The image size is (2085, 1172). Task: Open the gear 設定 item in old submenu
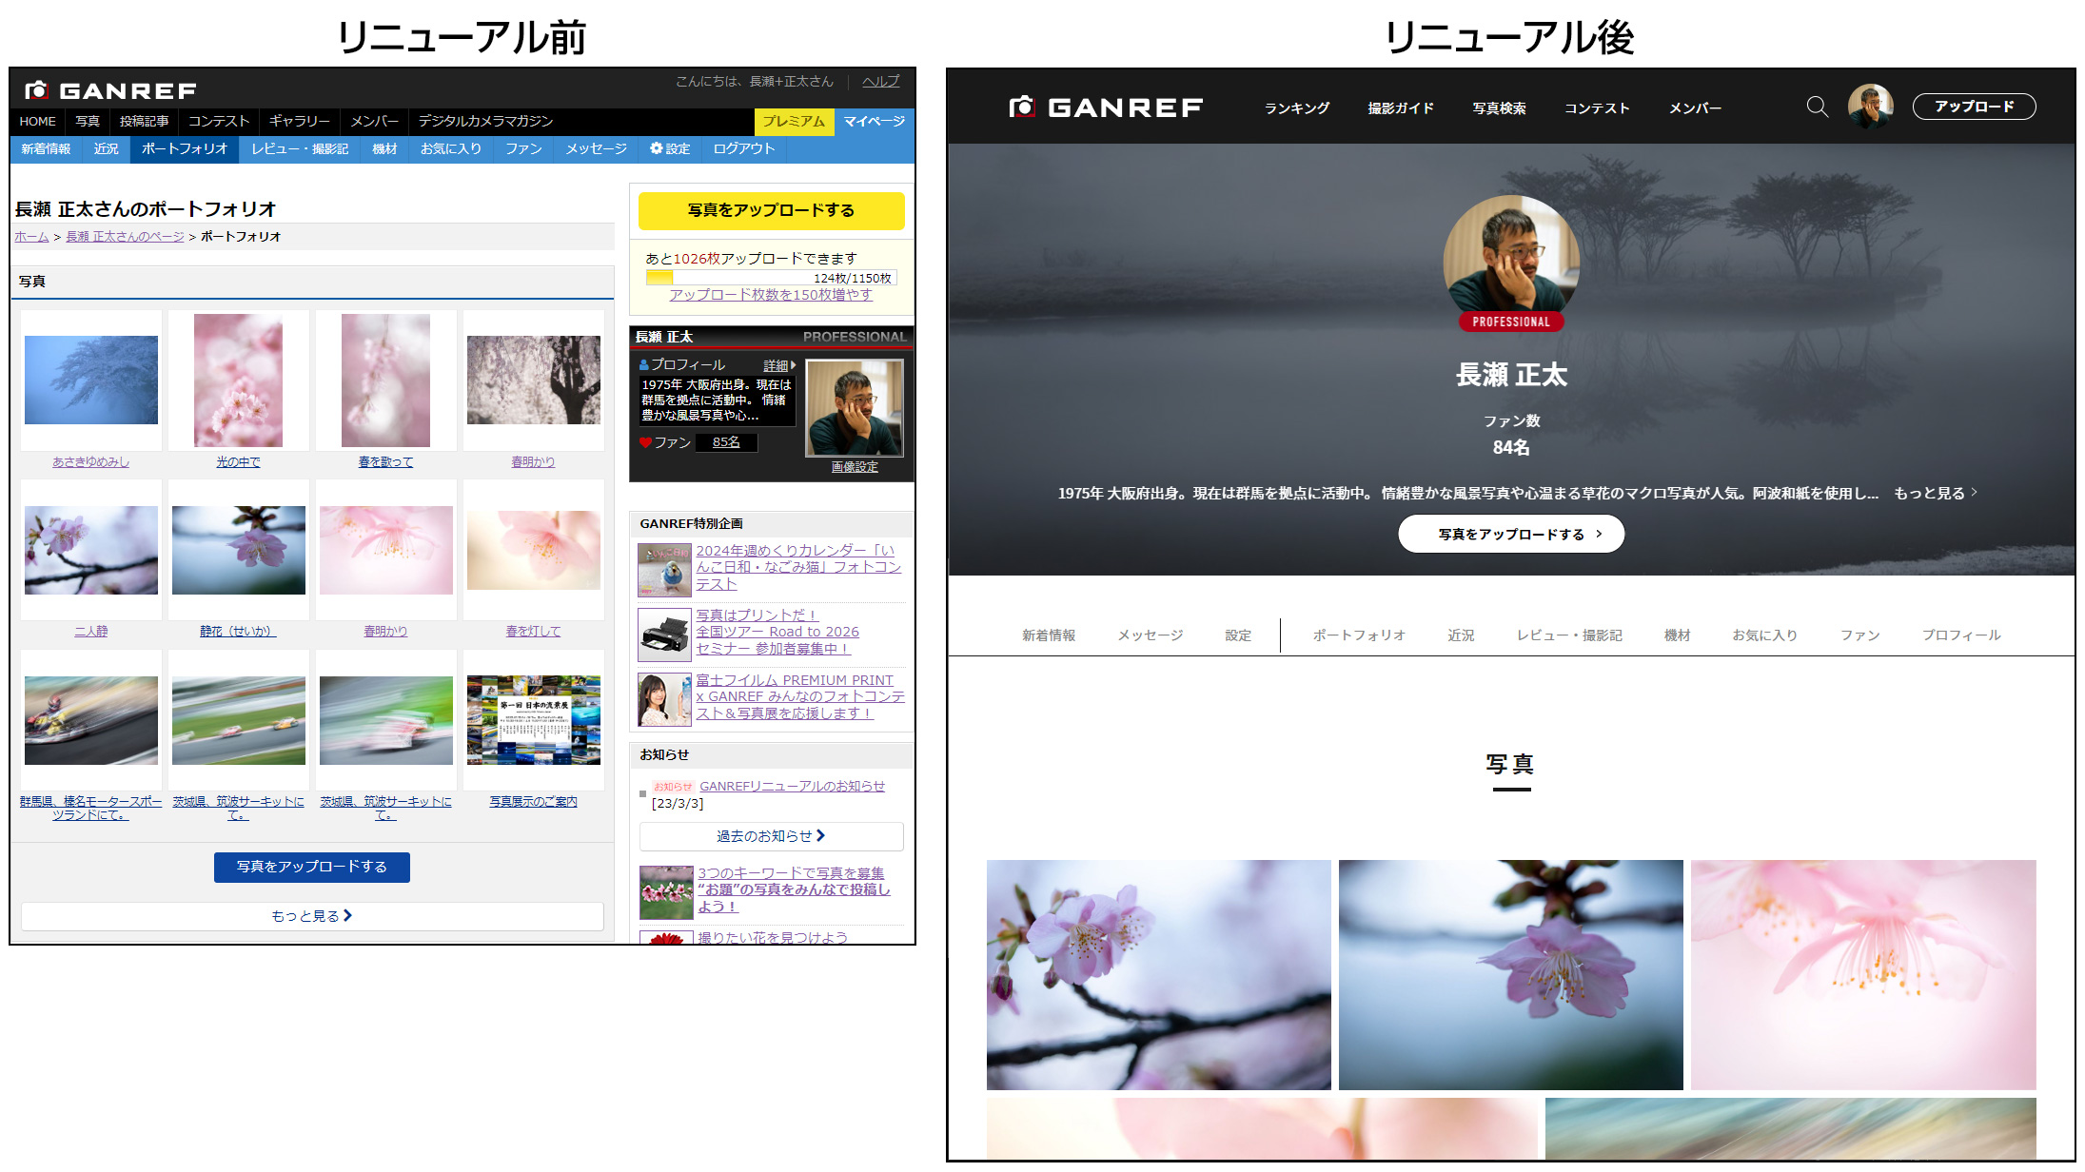[670, 148]
